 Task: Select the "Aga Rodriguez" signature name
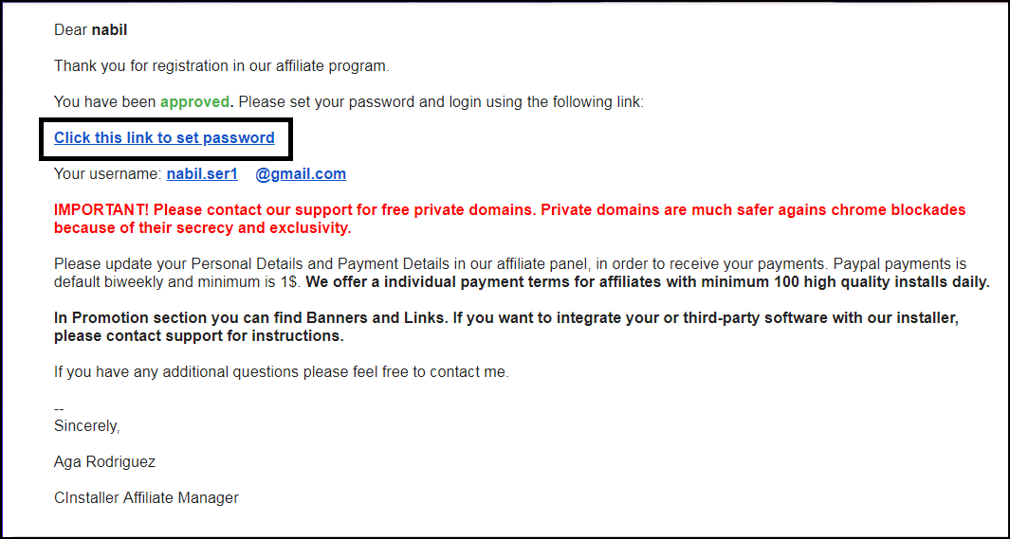(104, 462)
